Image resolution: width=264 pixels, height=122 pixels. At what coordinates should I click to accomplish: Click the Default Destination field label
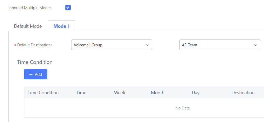pyautogui.click(x=35, y=45)
